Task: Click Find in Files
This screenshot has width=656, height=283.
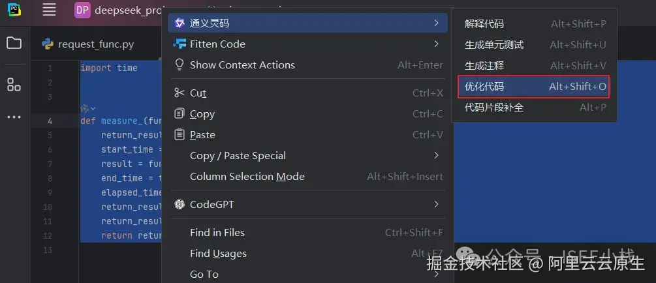Action: pos(217,233)
